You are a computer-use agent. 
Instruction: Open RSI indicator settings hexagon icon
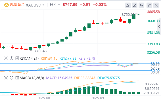pyautogui.click(x=12, y=58)
